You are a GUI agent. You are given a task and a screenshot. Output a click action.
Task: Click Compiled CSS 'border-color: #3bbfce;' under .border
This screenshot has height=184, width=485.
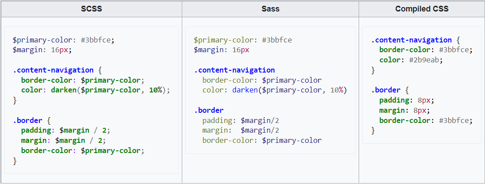[x=426, y=120]
